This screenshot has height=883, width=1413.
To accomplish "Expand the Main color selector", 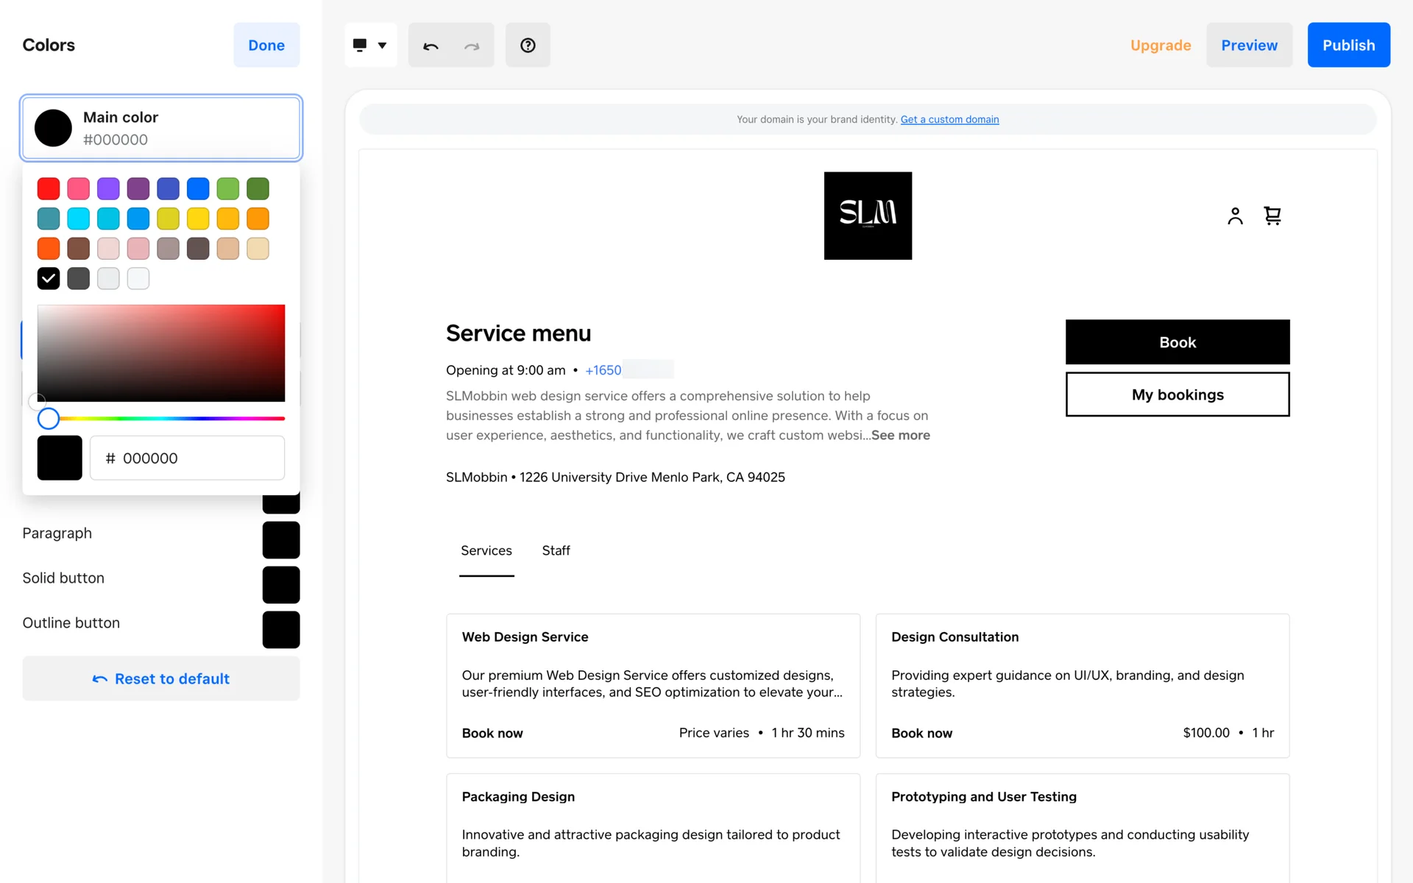I will (x=161, y=128).
